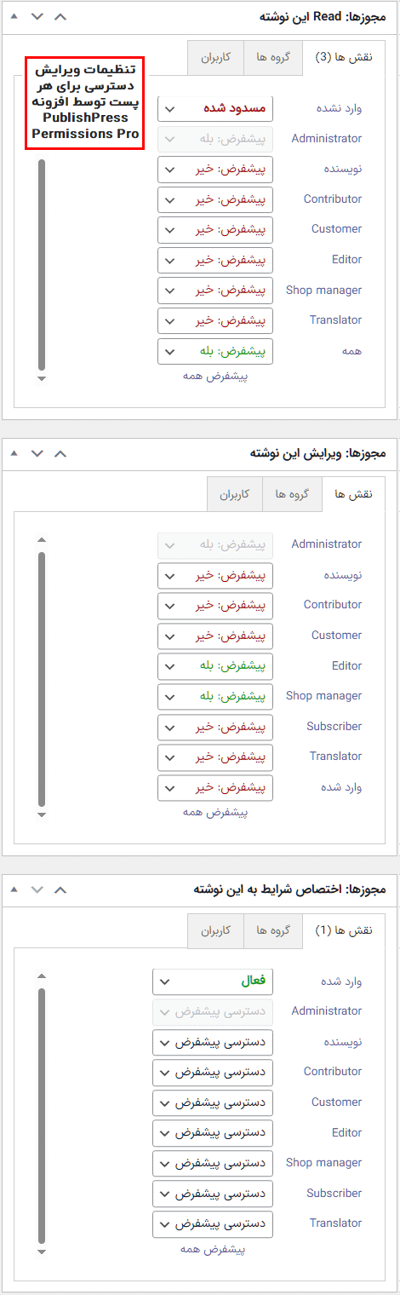
Task: Click scrollbar up arrow in اختصاص شرایط panel
Action: point(42,976)
